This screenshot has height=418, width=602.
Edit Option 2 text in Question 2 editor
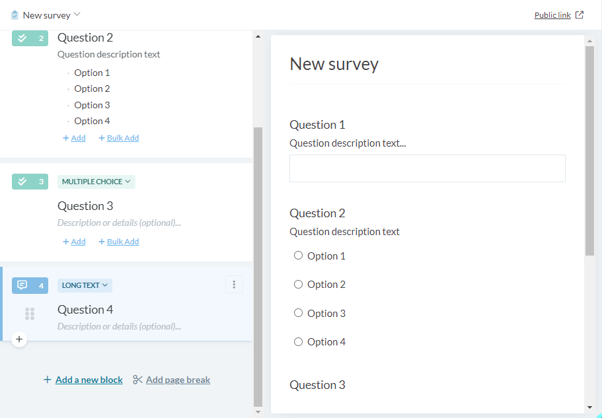click(92, 88)
